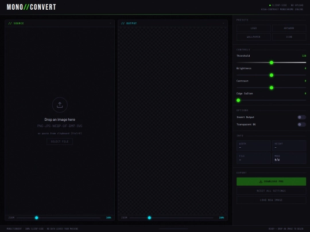The height and width of the screenshot is (232, 310).
Task: Click the "// SOURCE" panel header label
Action: pyautogui.click(x=16, y=23)
